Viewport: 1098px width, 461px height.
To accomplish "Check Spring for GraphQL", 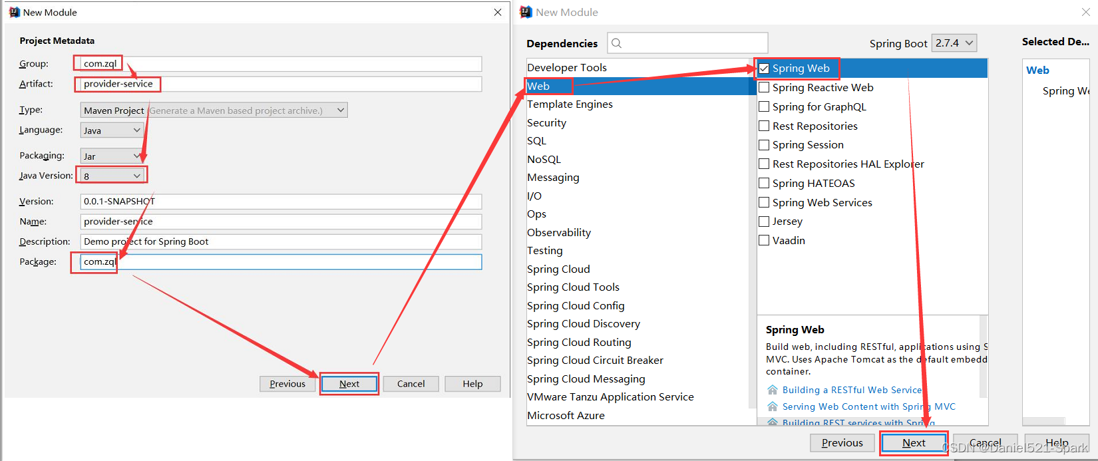I will pos(764,106).
